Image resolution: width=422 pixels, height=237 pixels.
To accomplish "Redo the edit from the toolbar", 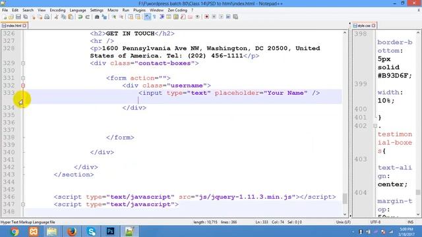I will pyautogui.click(x=88, y=17).
